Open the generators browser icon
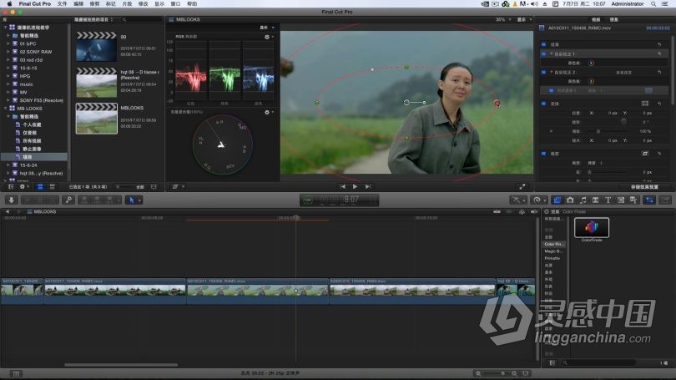 point(621,200)
